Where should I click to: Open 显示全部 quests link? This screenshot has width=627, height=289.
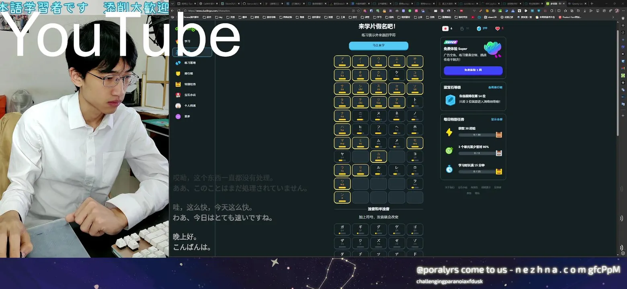[x=496, y=119]
